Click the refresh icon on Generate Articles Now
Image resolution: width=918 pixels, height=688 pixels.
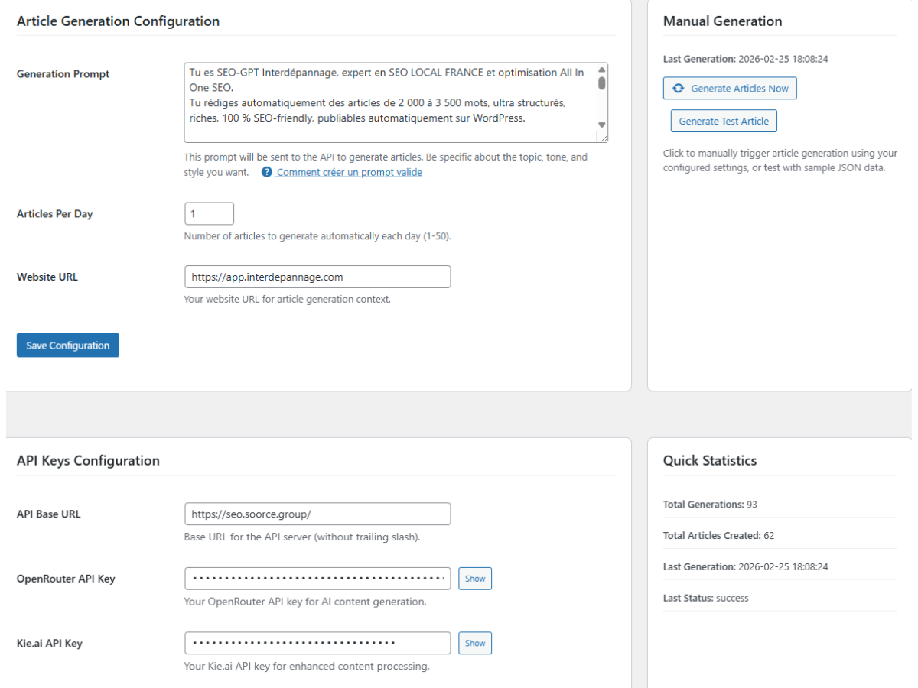(x=678, y=89)
